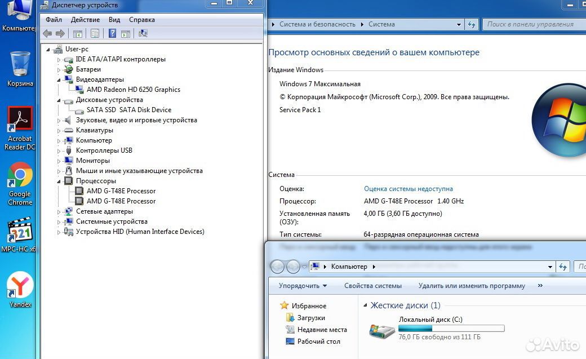Expand the Контроллеры USB node
This screenshot has width=586, height=359.
[x=59, y=150]
